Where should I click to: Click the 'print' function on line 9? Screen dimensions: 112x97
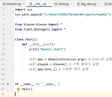[x=33, y=49]
